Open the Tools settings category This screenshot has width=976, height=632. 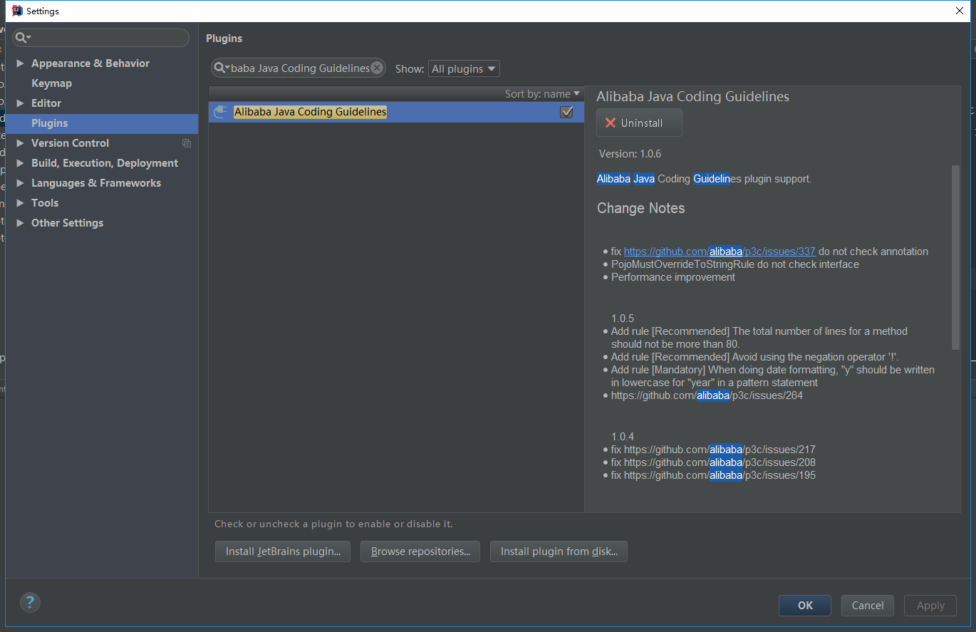[x=45, y=203]
